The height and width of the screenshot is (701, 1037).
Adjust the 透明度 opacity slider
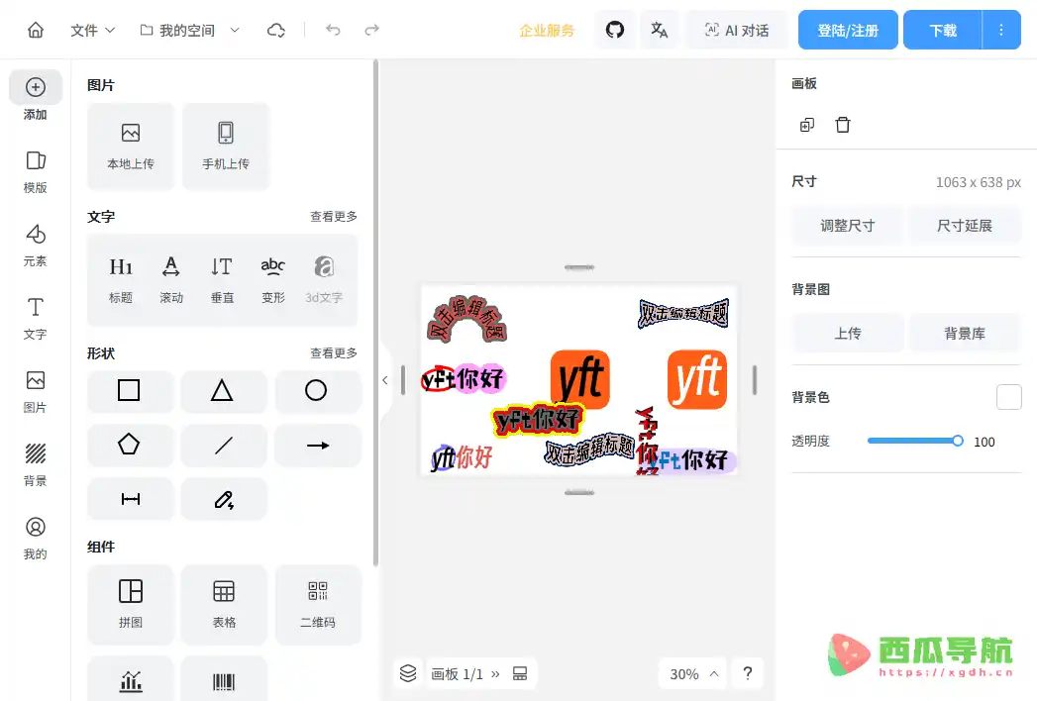915,442
